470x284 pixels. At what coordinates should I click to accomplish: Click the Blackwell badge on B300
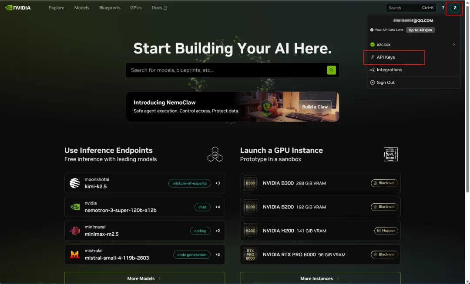pyautogui.click(x=384, y=183)
